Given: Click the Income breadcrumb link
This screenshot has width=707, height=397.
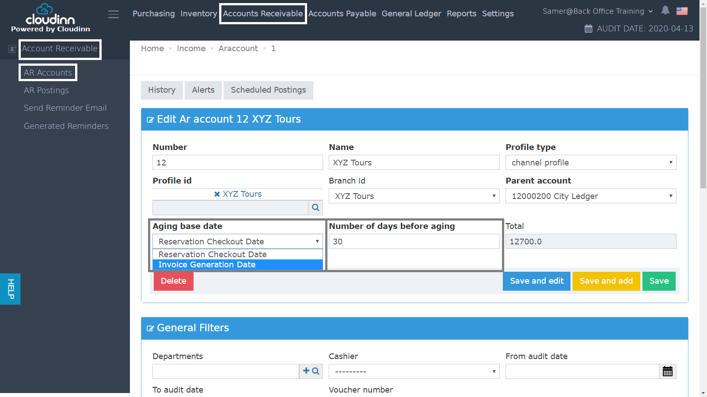Looking at the screenshot, I should tap(191, 49).
